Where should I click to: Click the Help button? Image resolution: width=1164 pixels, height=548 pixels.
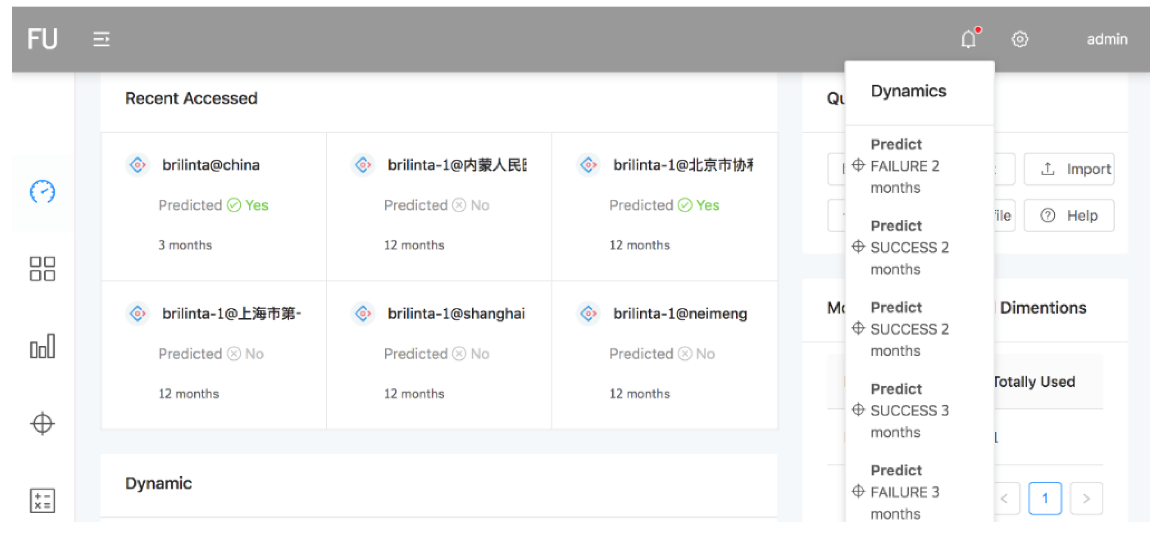coord(1069,215)
